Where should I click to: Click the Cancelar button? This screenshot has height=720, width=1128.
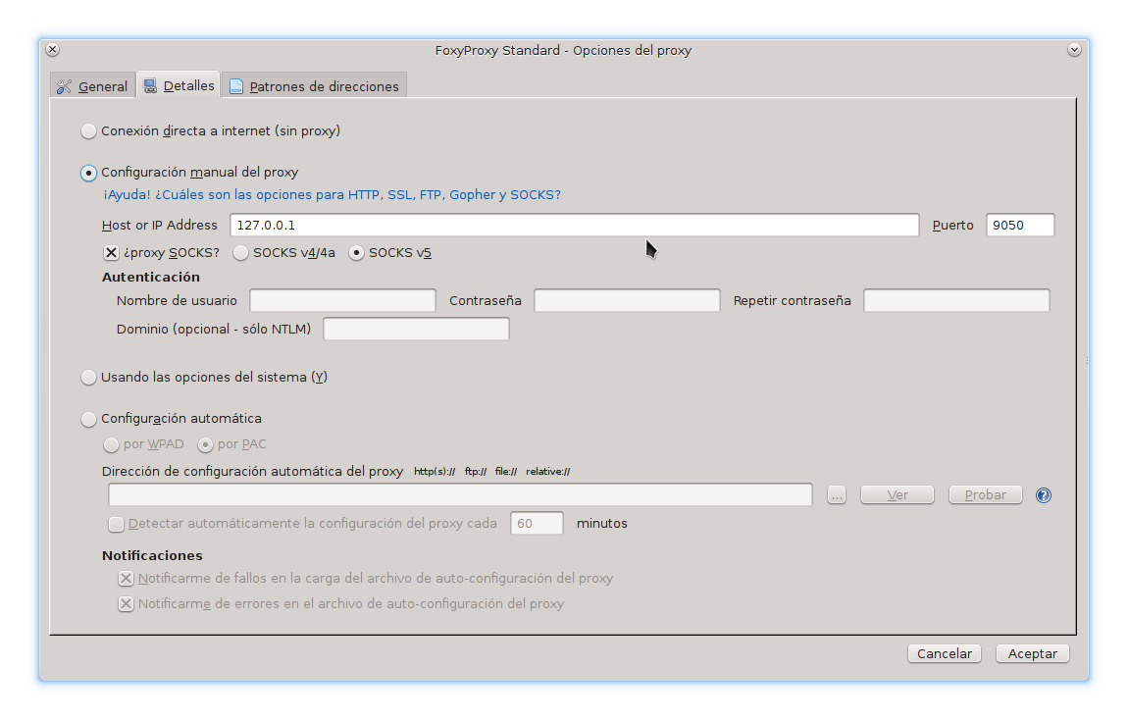pos(944,653)
